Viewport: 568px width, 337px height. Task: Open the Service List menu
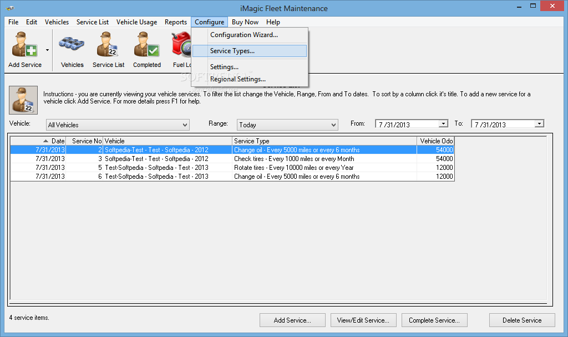pyautogui.click(x=93, y=22)
